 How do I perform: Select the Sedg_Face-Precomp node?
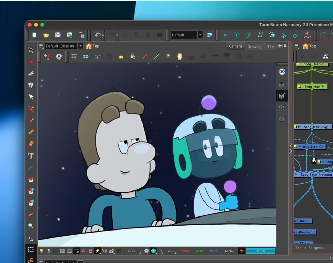[x=316, y=175]
